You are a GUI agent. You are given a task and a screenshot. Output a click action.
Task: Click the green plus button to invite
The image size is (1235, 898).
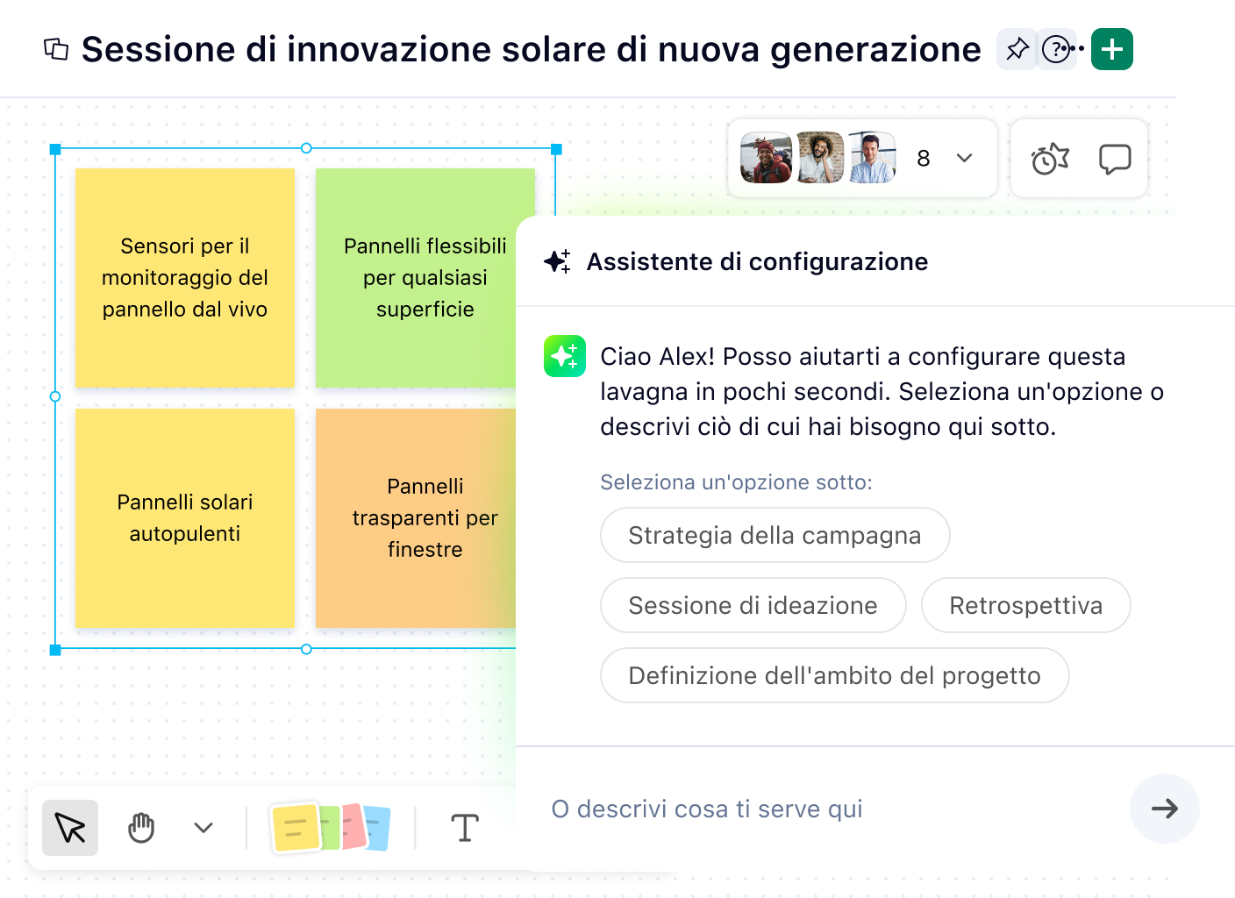point(1111,49)
